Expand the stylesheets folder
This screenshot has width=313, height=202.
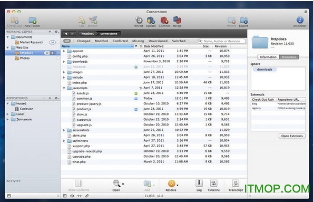point(64,141)
